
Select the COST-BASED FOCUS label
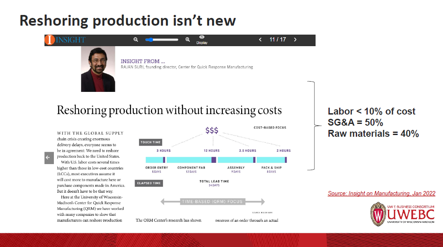(270, 127)
